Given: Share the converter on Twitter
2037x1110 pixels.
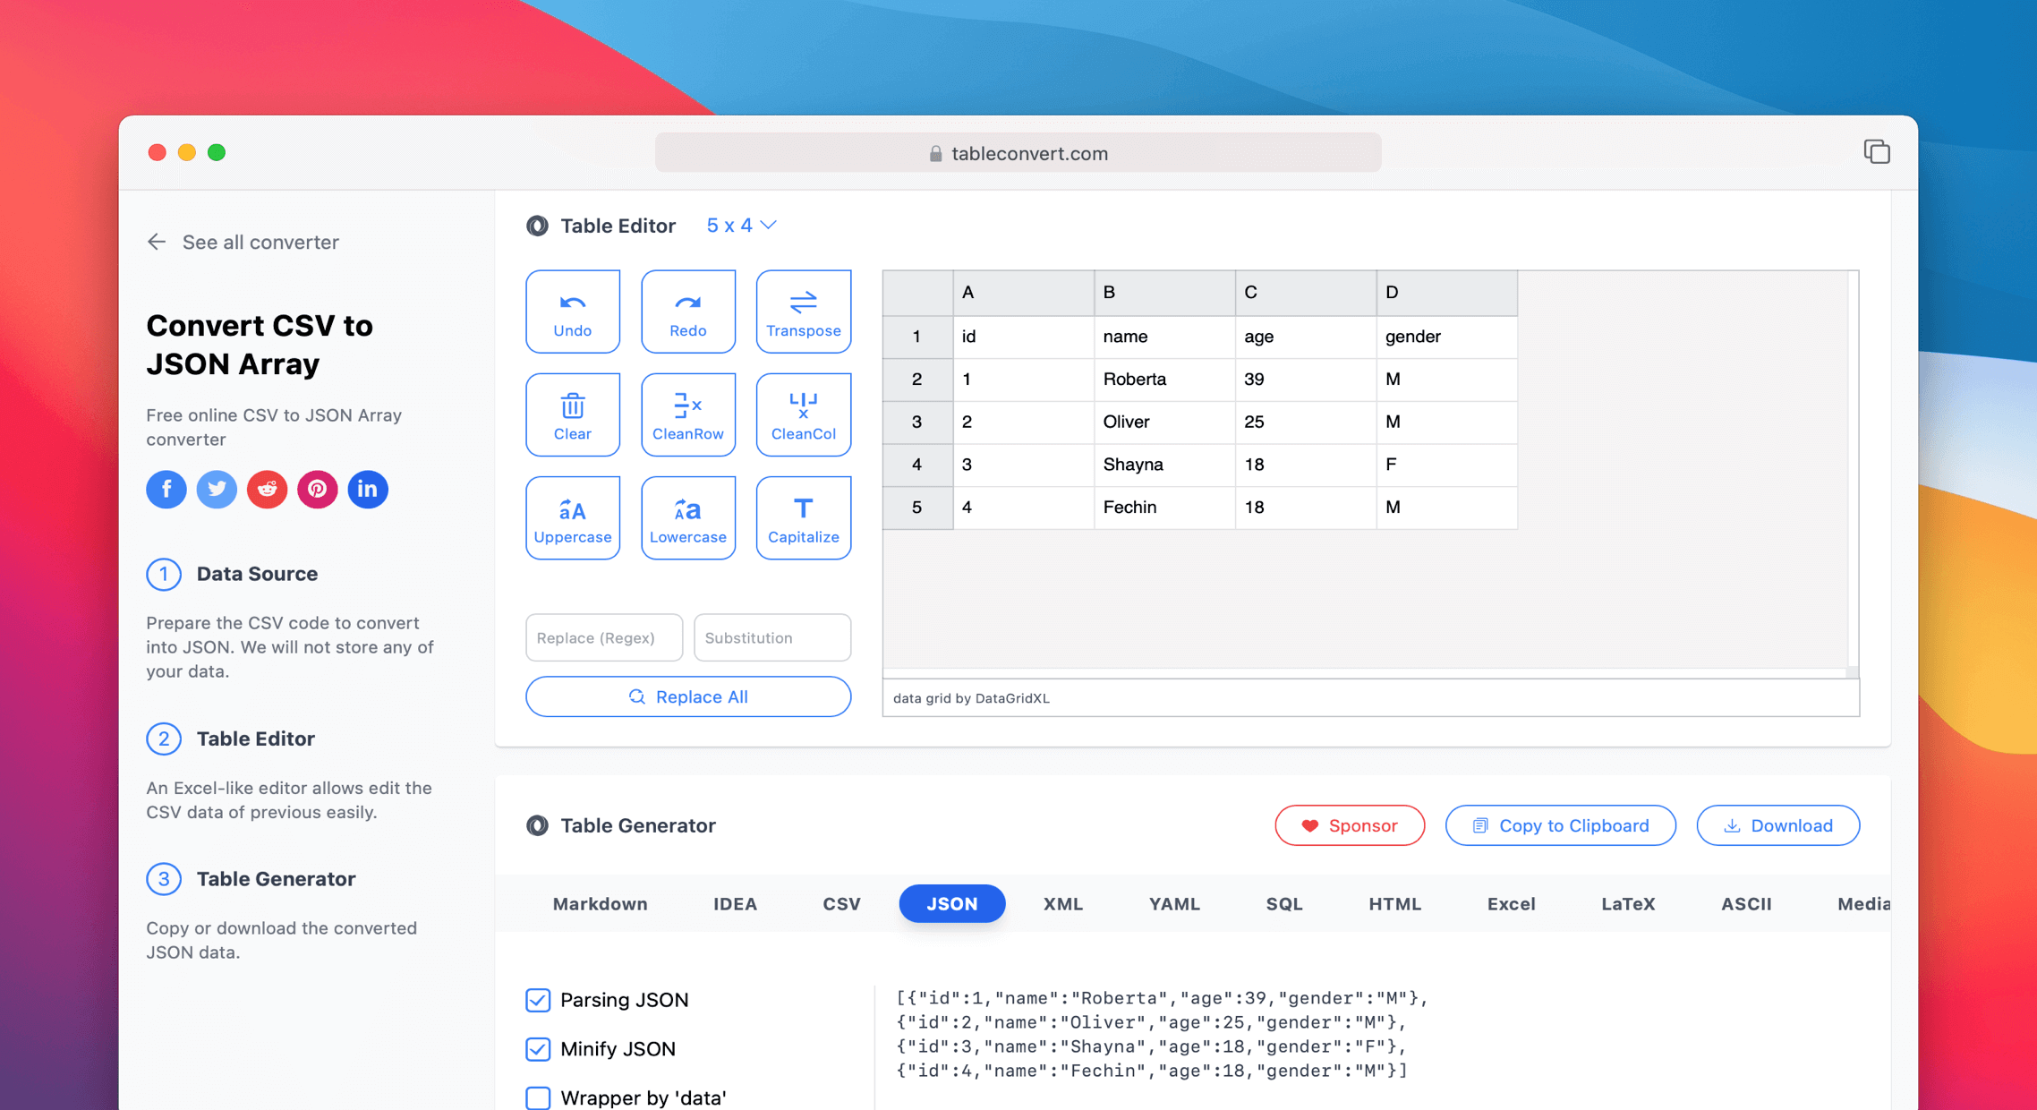Looking at the screenshot, I should pos(216,490).
